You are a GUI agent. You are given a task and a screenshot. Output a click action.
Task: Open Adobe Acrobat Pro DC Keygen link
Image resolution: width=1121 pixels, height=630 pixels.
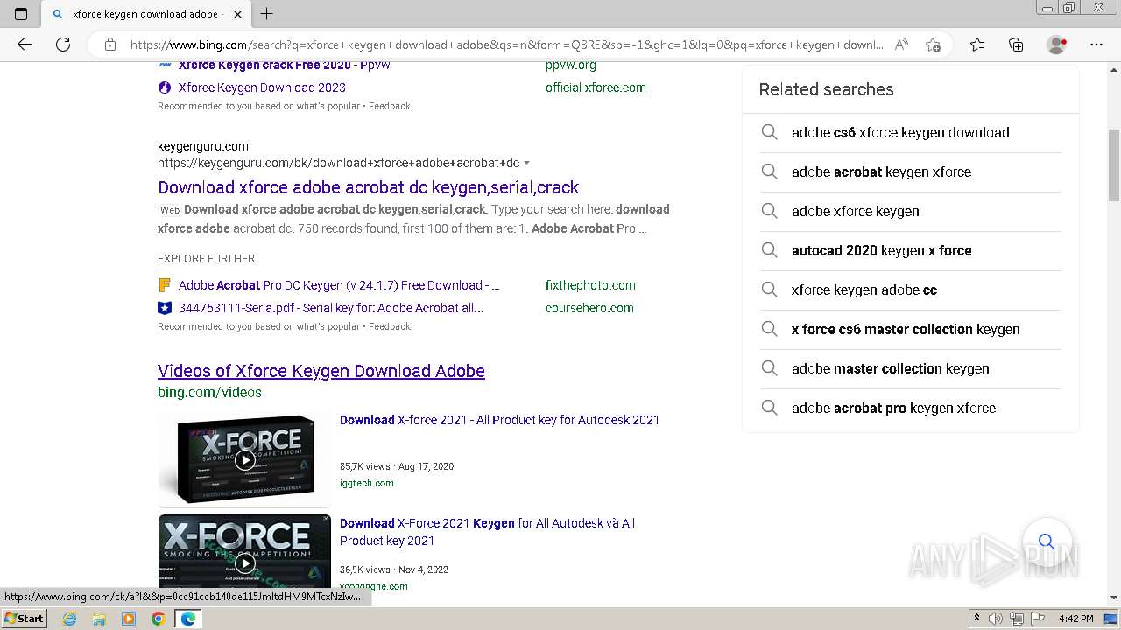[x=339, y=285]
